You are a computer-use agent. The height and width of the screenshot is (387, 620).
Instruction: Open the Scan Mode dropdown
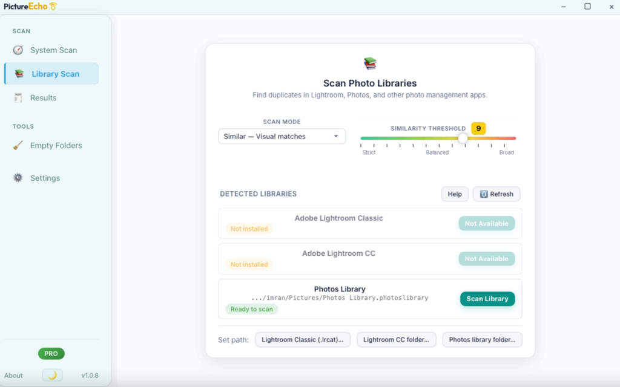point(282,137)
